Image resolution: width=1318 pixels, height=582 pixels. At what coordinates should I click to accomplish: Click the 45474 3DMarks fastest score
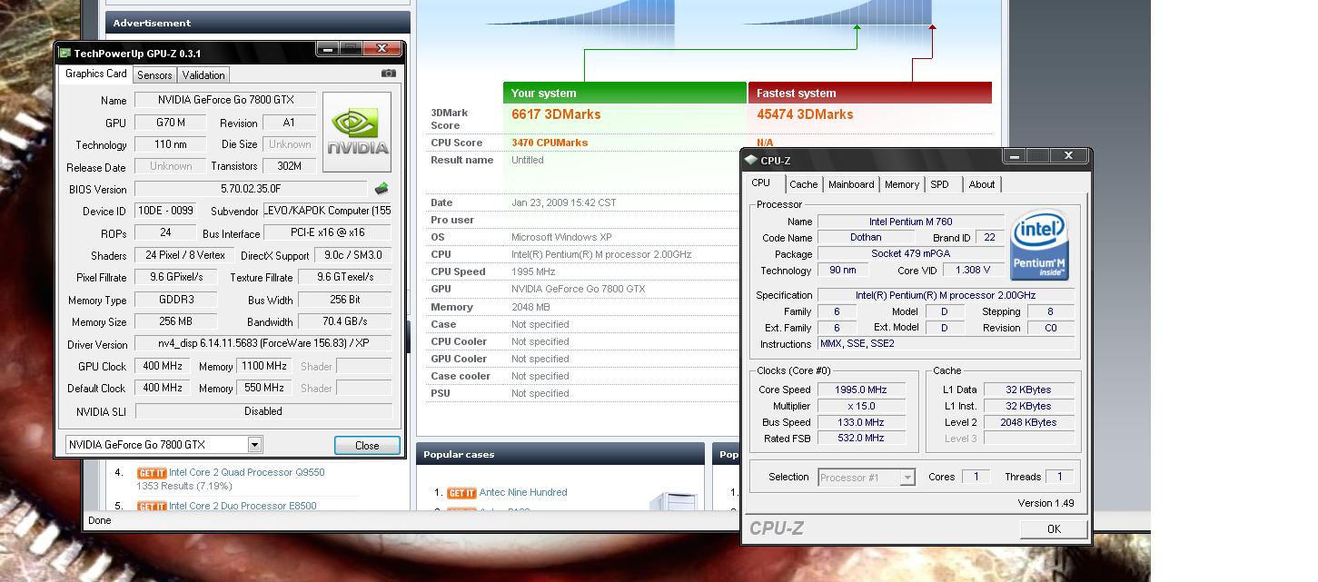click(x=805, y=114)
